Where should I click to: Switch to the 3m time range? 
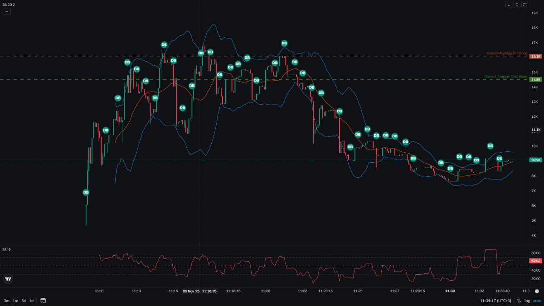click(7, 301)
